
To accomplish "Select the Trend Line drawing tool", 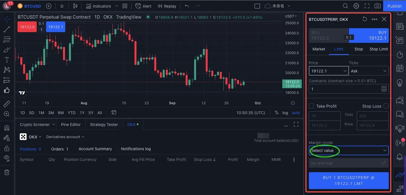I will pos(6,29).
